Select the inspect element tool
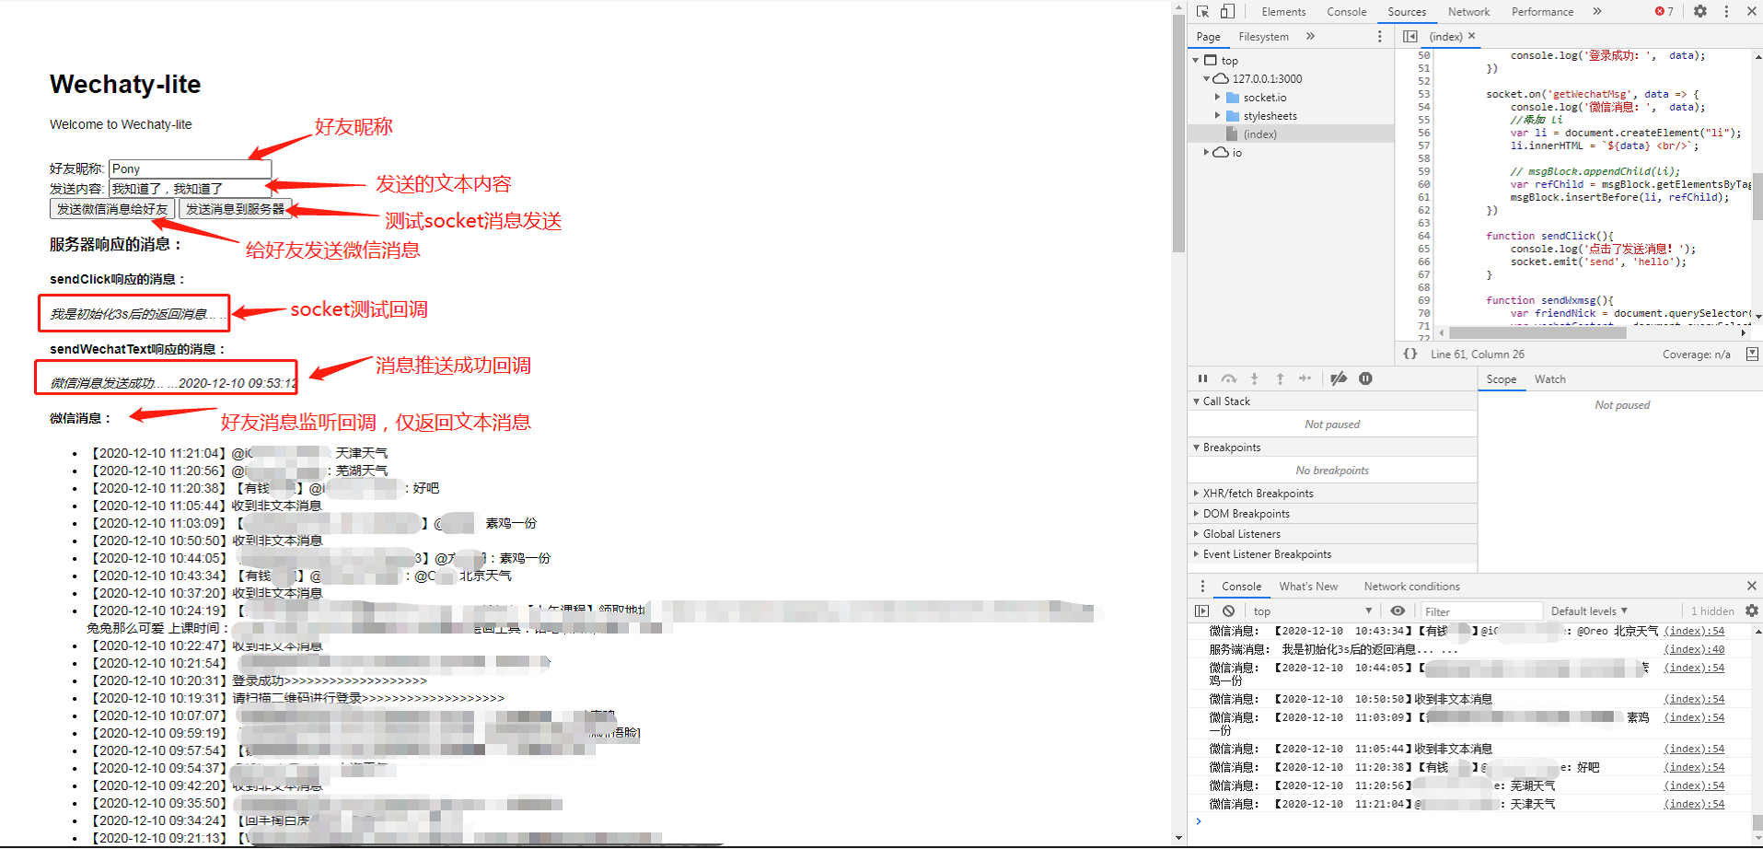Screen dimensions: 1763x849 click(1202, 11)
